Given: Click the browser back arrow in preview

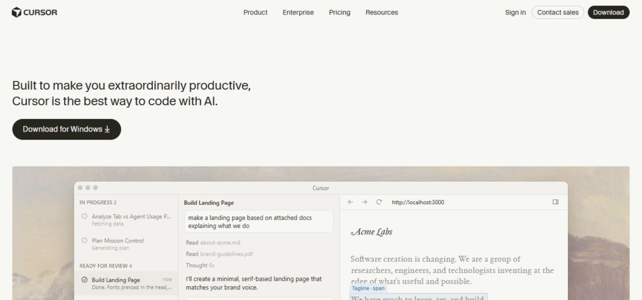Looking at the screenshot, I should point(350,202).
